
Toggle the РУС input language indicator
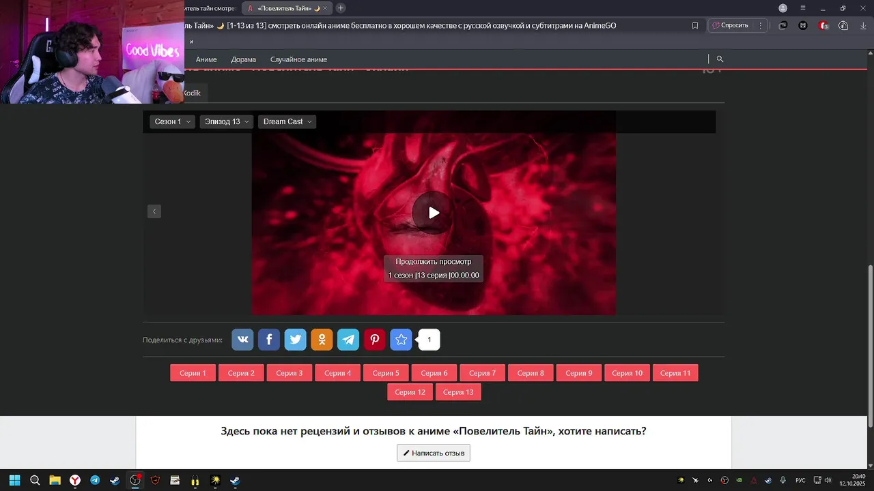pos(801,480)
